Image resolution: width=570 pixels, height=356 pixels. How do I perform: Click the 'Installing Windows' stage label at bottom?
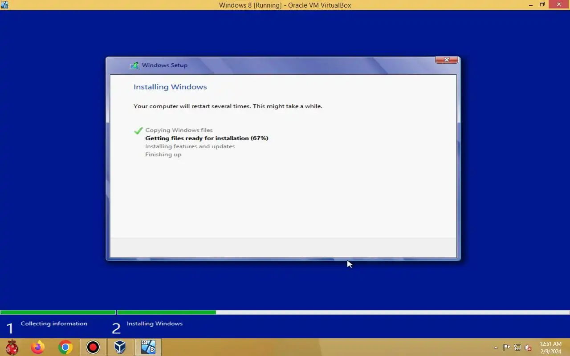[x=155, y=324]
